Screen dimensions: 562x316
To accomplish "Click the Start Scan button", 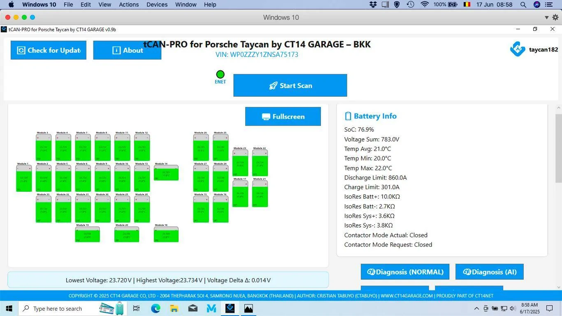I will coord(290,86).
